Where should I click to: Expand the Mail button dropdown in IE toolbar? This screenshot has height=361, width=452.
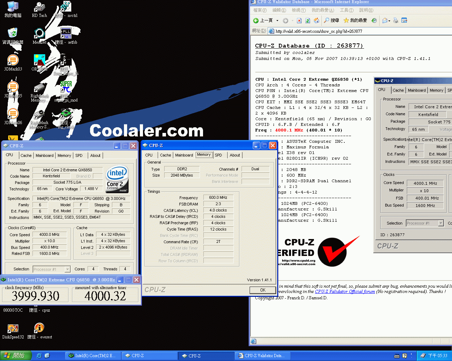(x=389, y=20)
